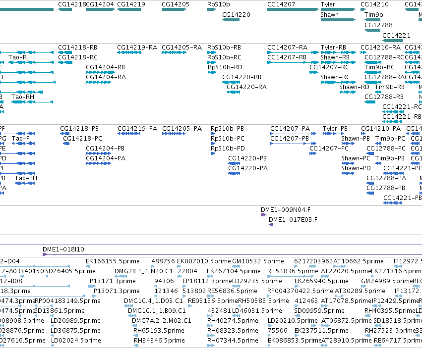Click the CG14220-RA transcript label

tap(246, 87)
